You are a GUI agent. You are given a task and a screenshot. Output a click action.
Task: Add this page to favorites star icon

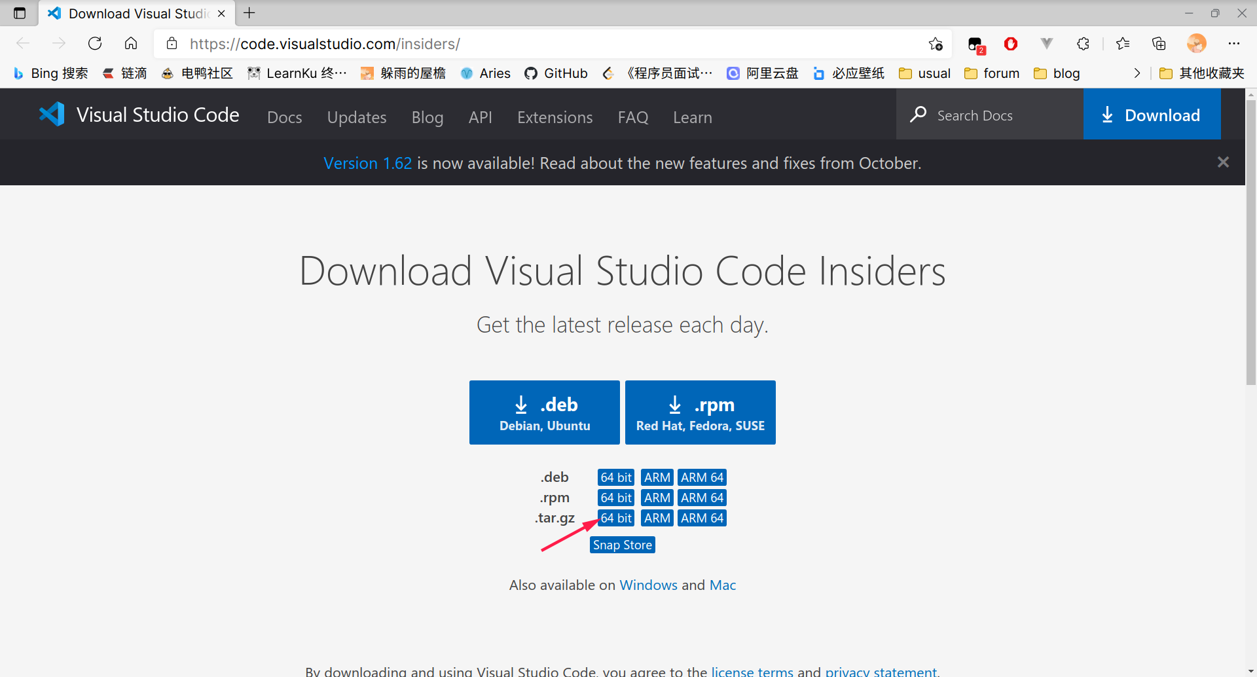point(936,44)
